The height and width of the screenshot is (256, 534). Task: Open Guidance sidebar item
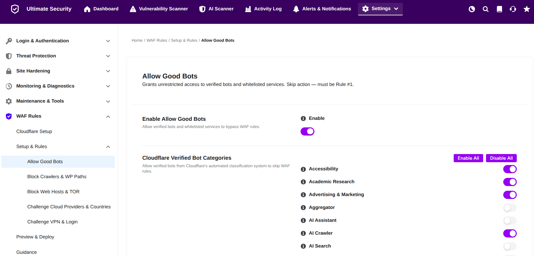tap(26, 252)
